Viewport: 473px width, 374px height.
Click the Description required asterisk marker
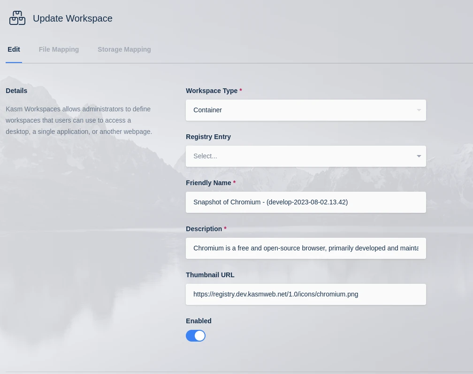tap(225, 229)
